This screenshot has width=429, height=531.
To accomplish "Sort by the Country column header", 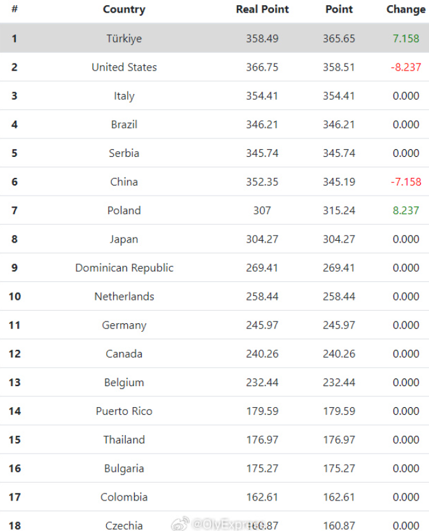I will (x=124, y=10).
